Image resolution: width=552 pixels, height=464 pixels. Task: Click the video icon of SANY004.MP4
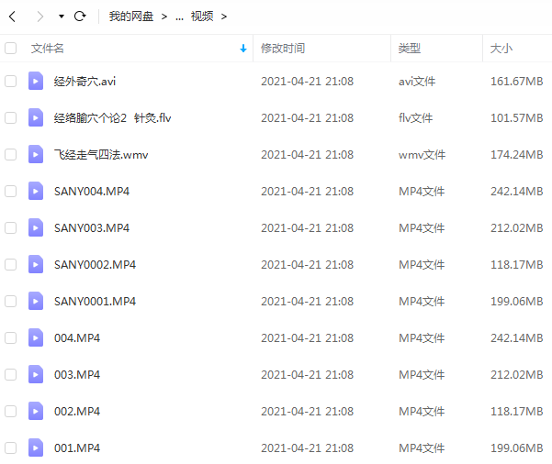point(36,191)
